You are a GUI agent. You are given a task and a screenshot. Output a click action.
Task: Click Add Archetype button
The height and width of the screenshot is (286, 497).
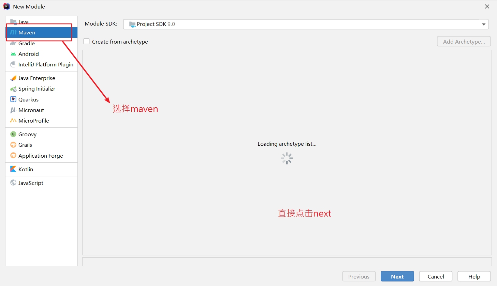(x=464, y=42)
